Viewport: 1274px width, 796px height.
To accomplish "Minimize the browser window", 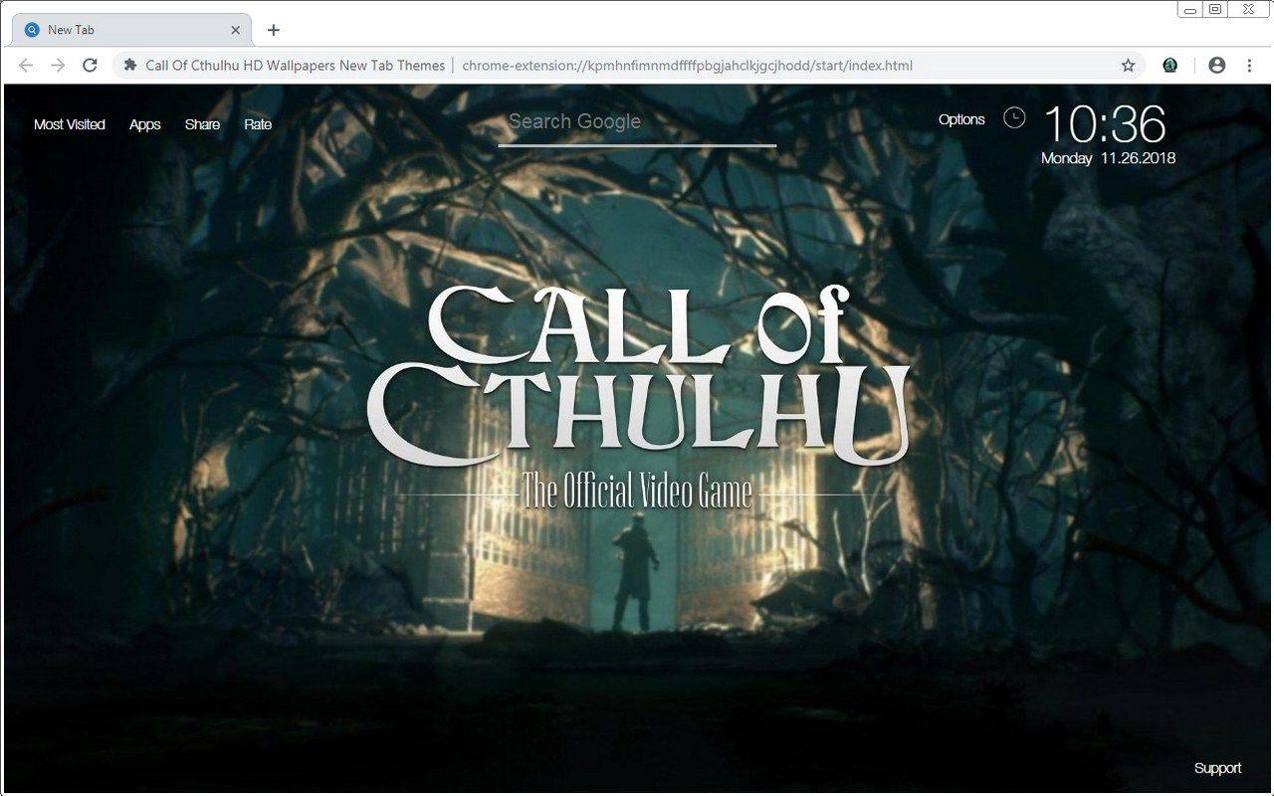I will pos(1190,9).
